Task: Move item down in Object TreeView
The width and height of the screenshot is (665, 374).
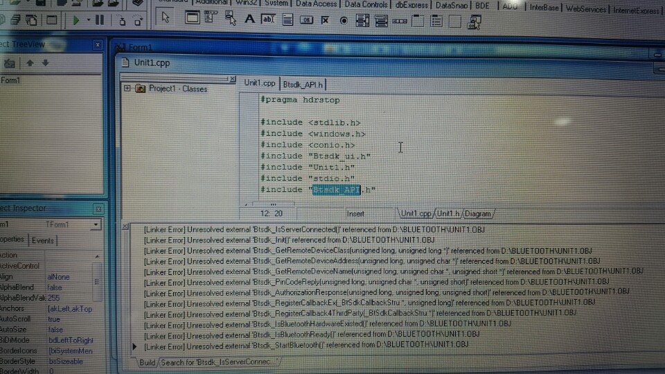Action: pyautogui.click(x=45, y=63)
